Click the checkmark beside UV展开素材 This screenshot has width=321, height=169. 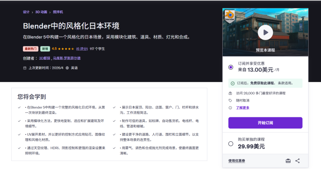[x=19, y=135]
